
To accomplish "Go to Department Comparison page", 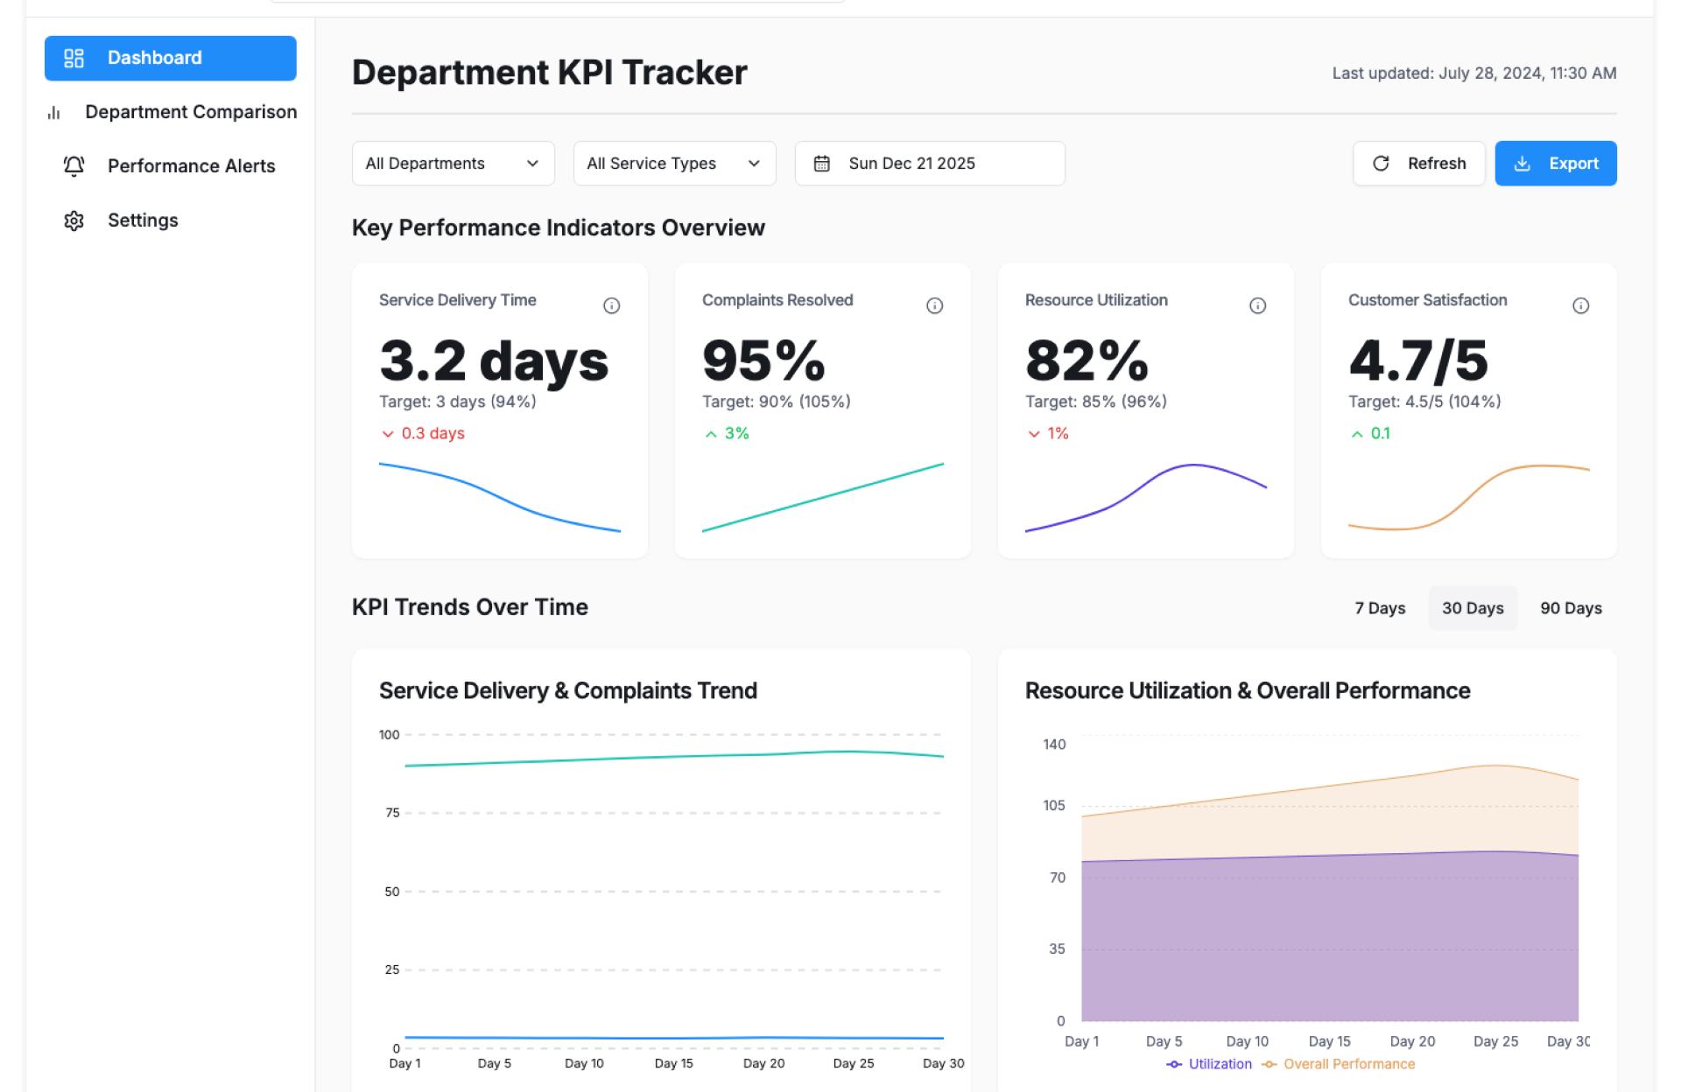I will pyautogui.click(x=190, y=112).
